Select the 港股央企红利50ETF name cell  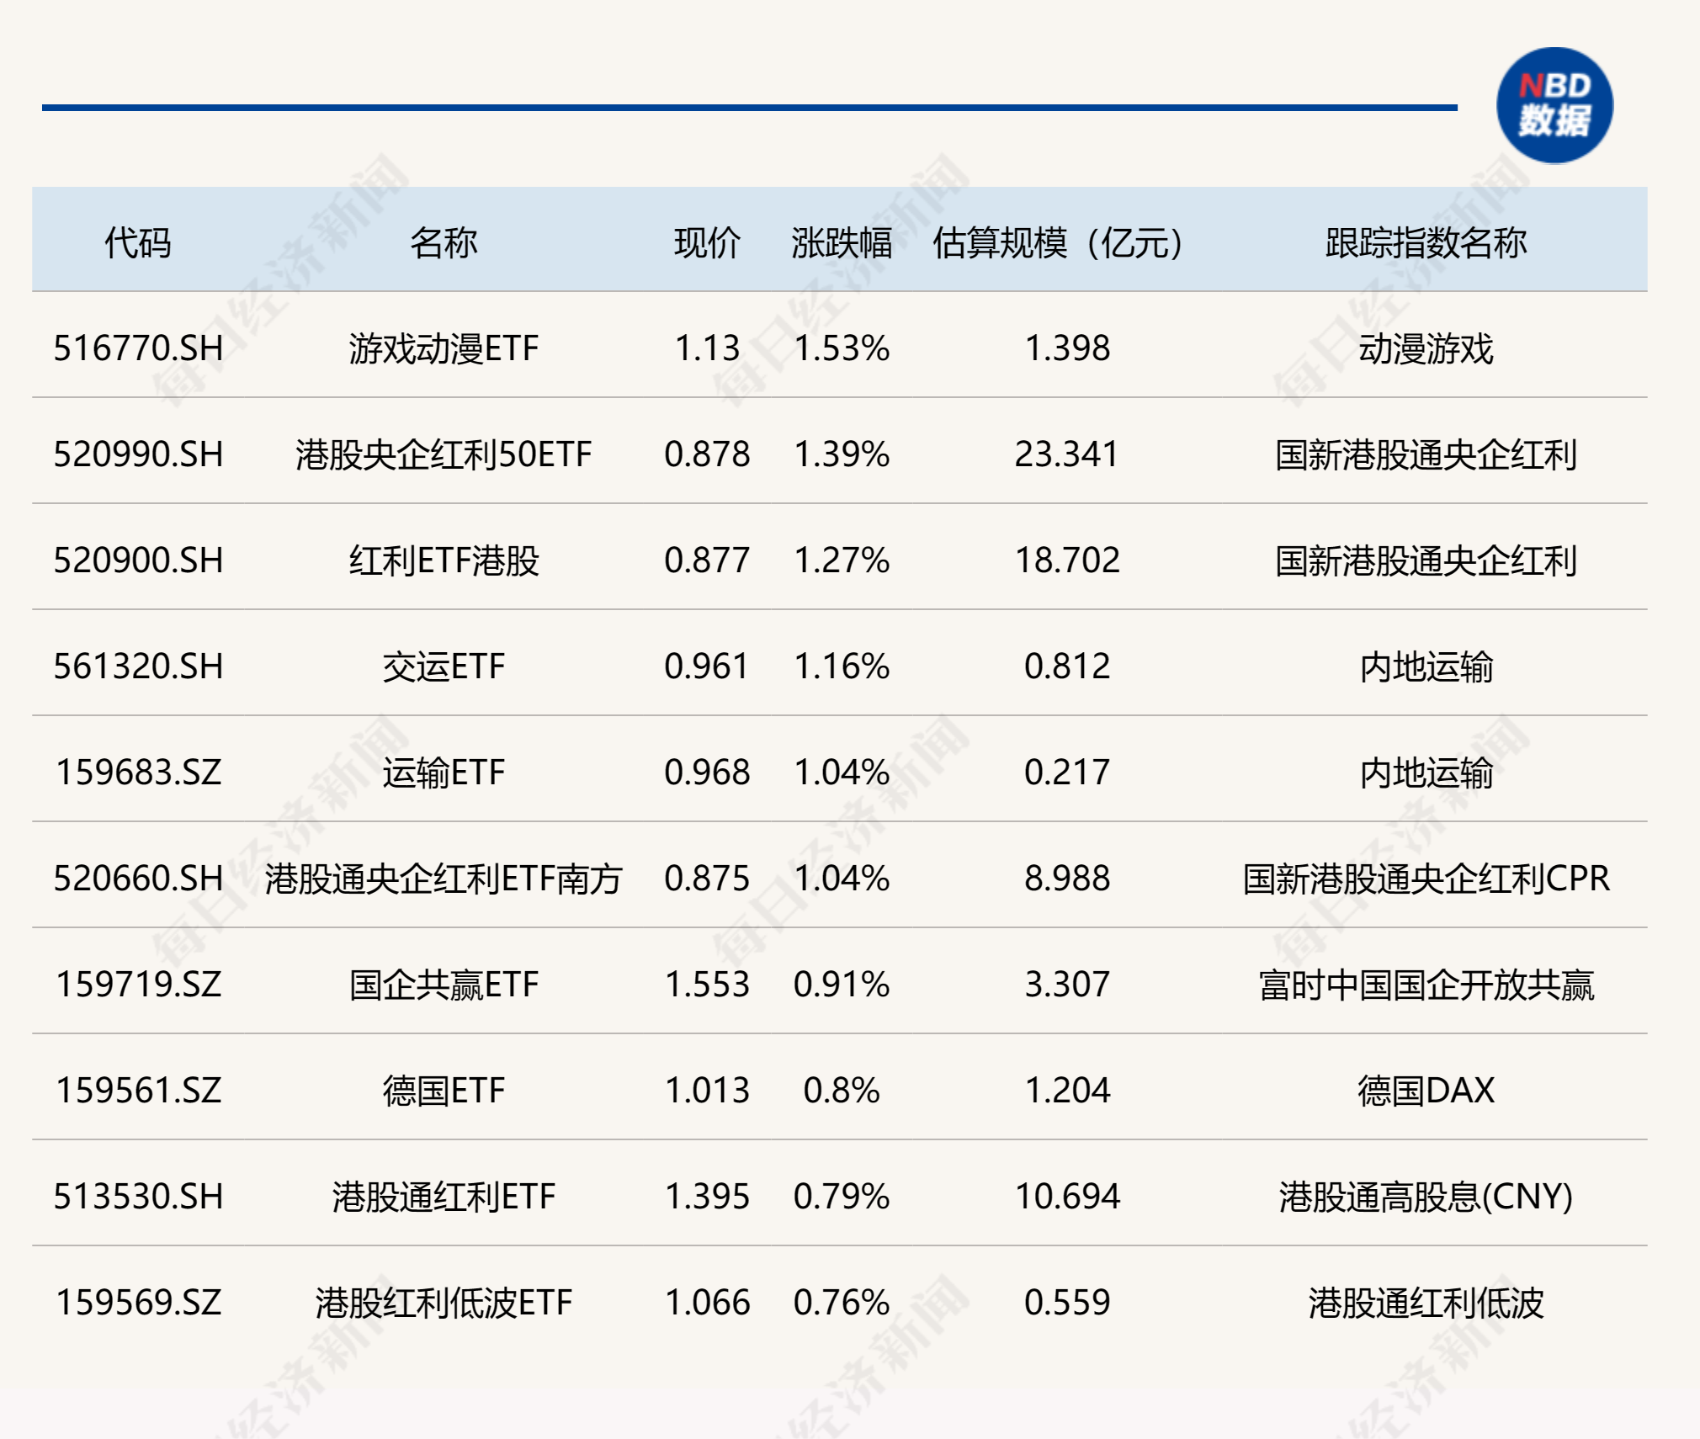tap(444, 454)
